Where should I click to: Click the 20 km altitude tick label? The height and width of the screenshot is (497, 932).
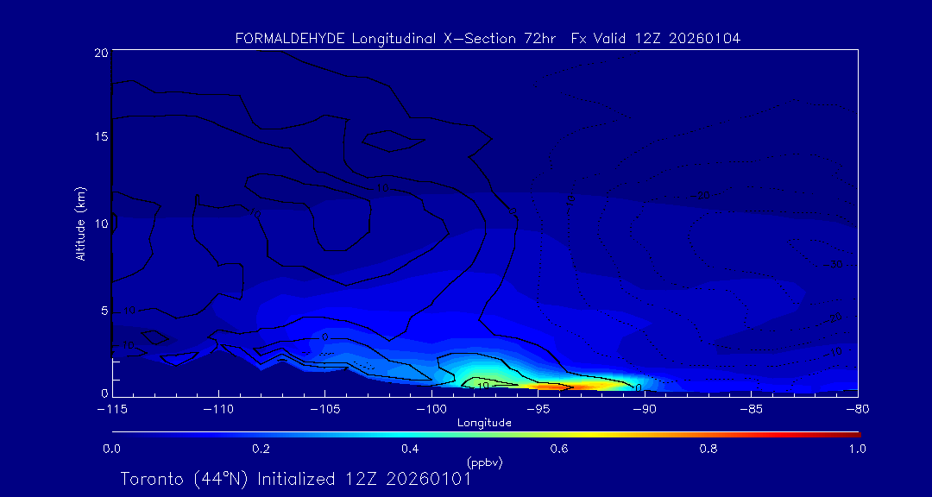coord(100,53)
